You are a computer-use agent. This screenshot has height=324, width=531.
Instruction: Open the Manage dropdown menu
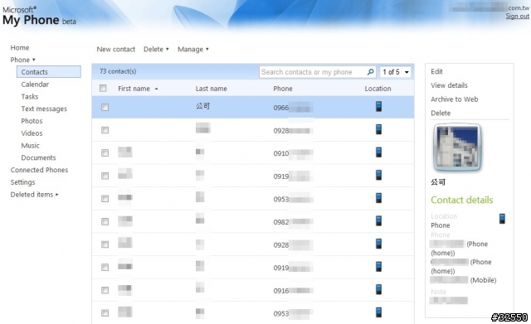point(193,50)
